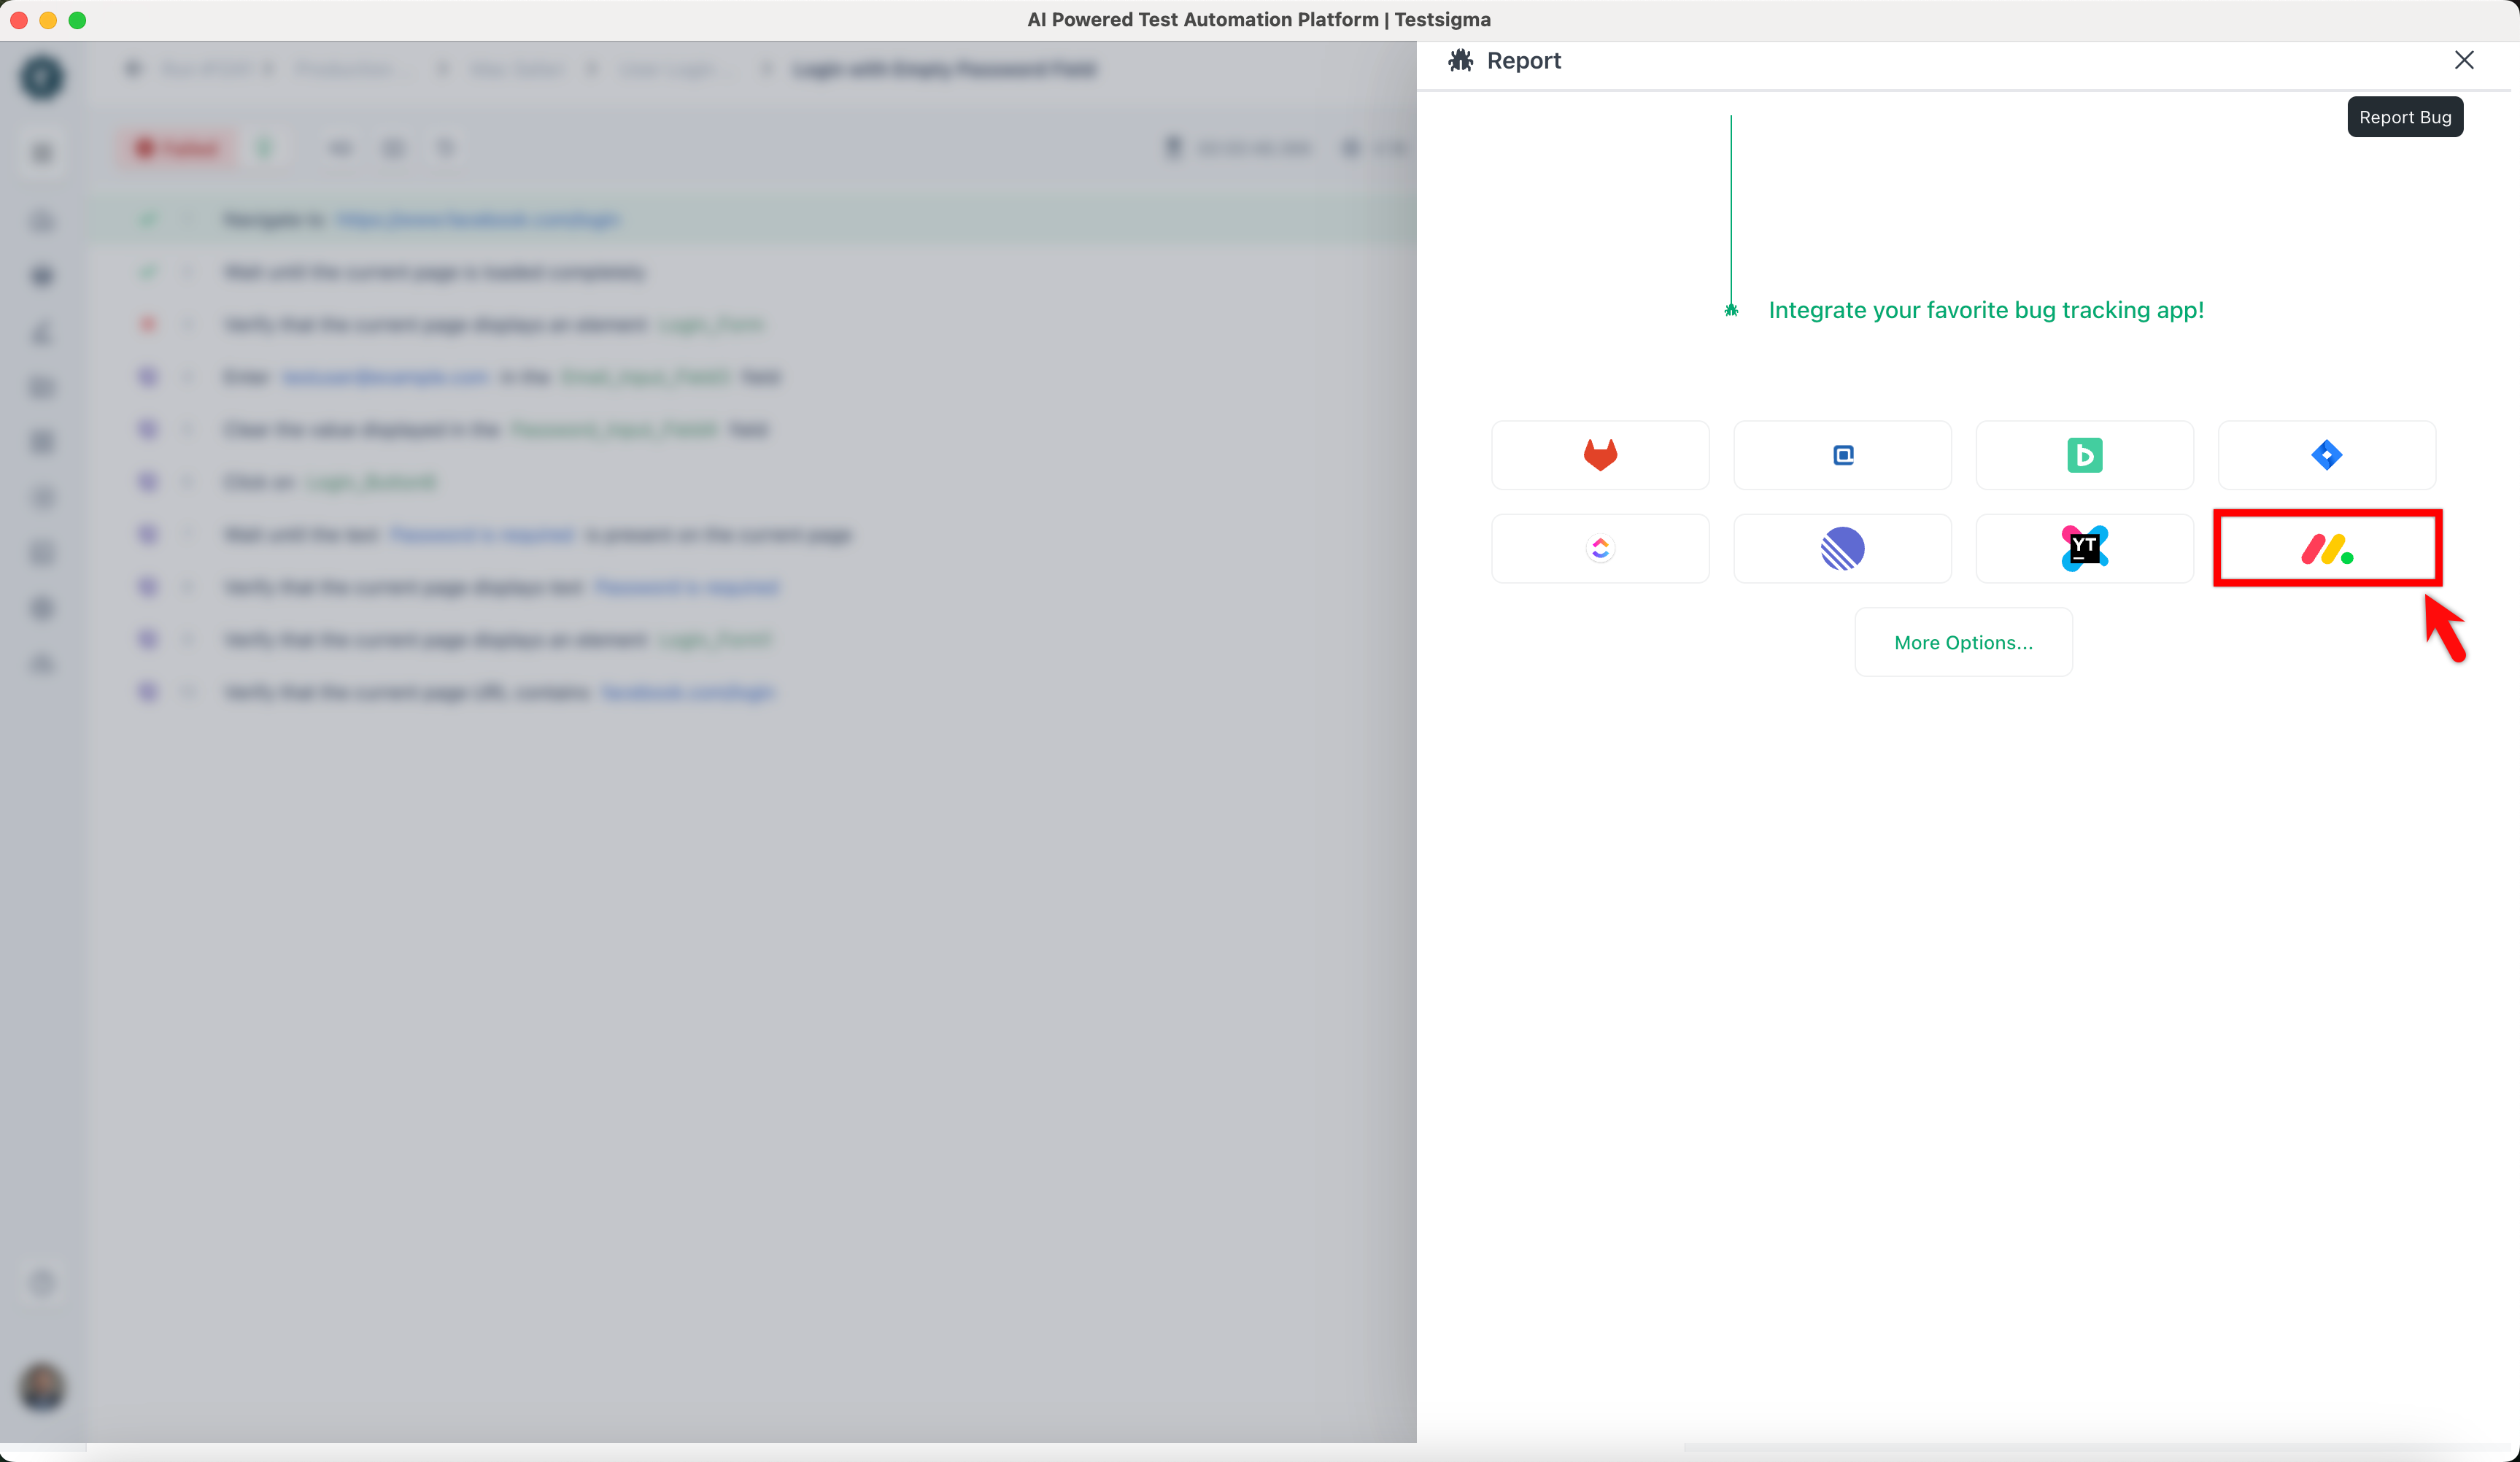Click the red Failed status badge
Image resolution: width=2520 pixels, height=1462 pixels.
click(178, 148)
